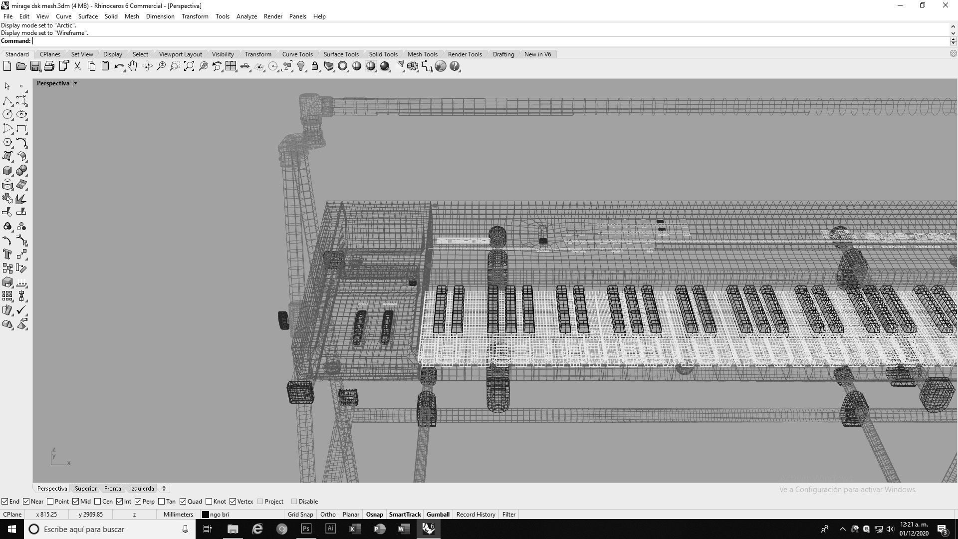The width and height of the screenshot is (958, 539).
Task: Select the Pan hand tool
Action: (x=133, y=66)
